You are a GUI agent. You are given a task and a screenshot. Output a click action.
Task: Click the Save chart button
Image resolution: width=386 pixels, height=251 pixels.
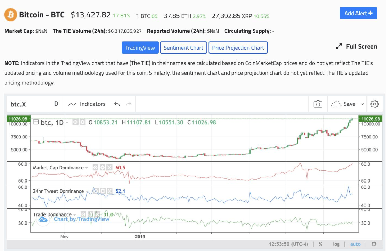344,104
